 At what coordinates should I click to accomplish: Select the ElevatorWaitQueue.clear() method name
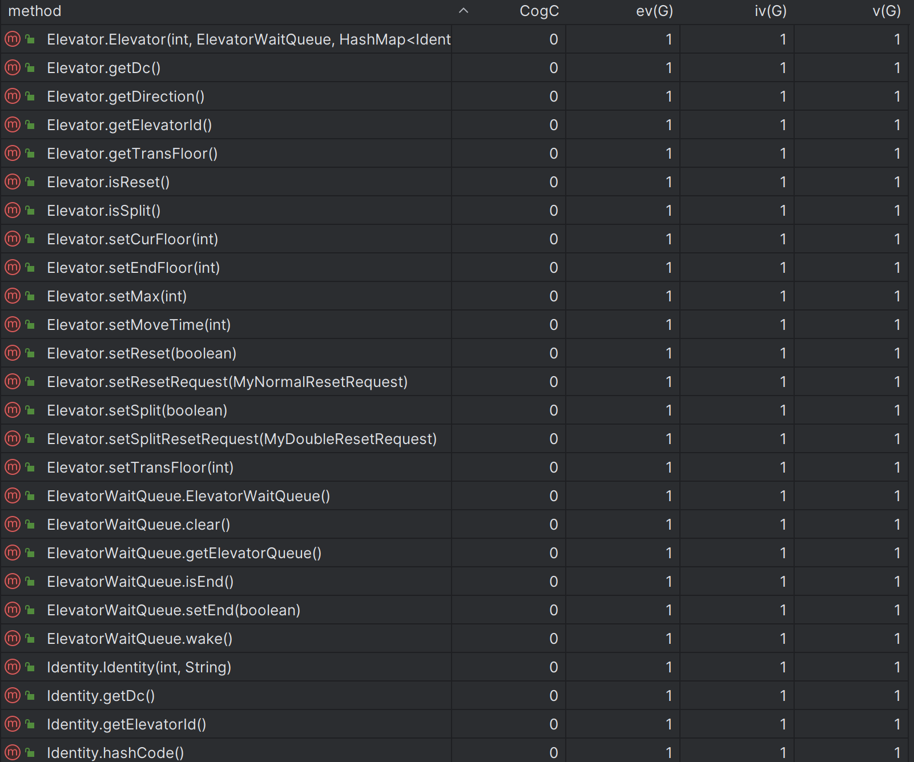[138, 525]
